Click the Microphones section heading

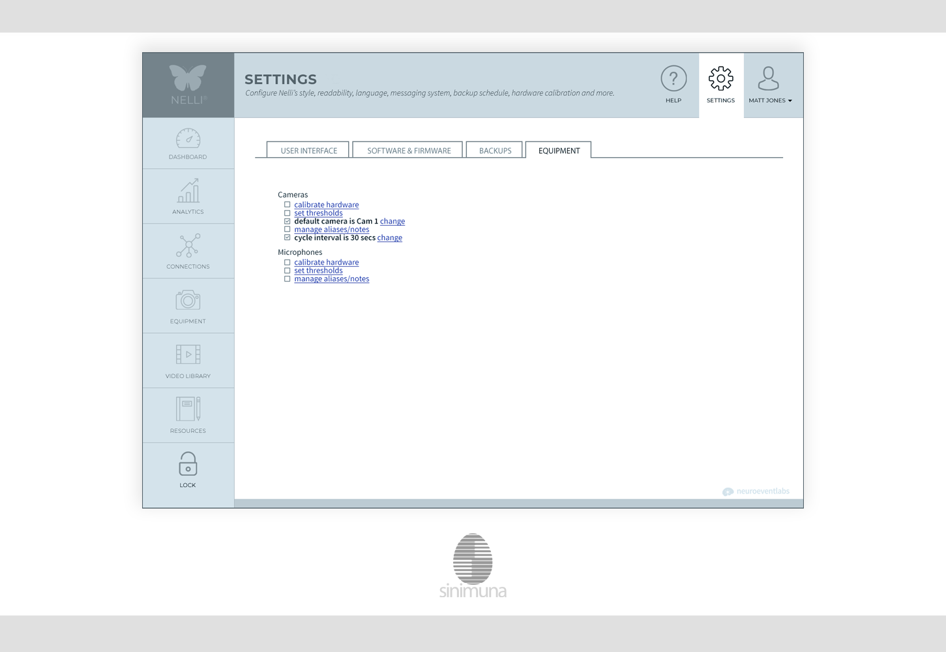click(300, 252)
